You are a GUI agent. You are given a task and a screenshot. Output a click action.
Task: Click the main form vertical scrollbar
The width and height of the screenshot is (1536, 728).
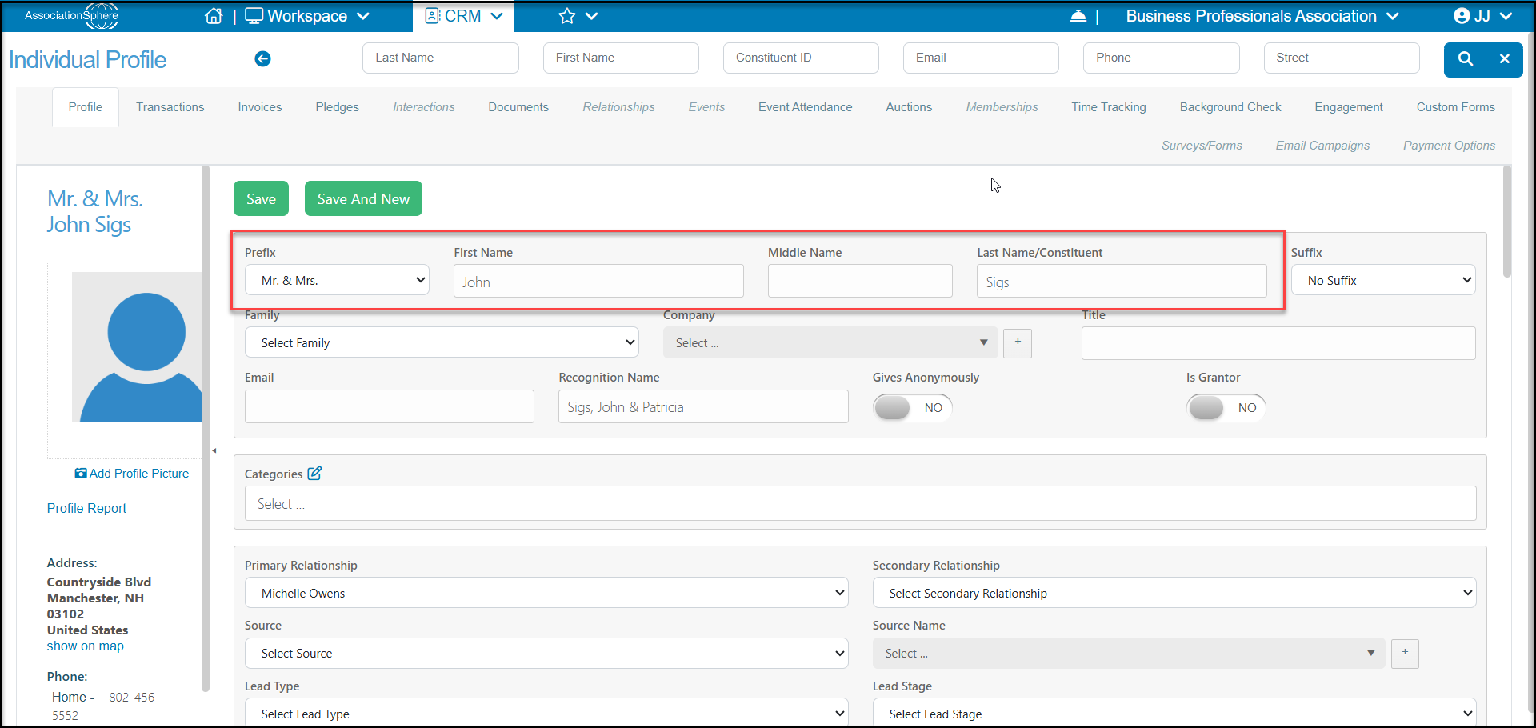click(x=1507, y=222)
